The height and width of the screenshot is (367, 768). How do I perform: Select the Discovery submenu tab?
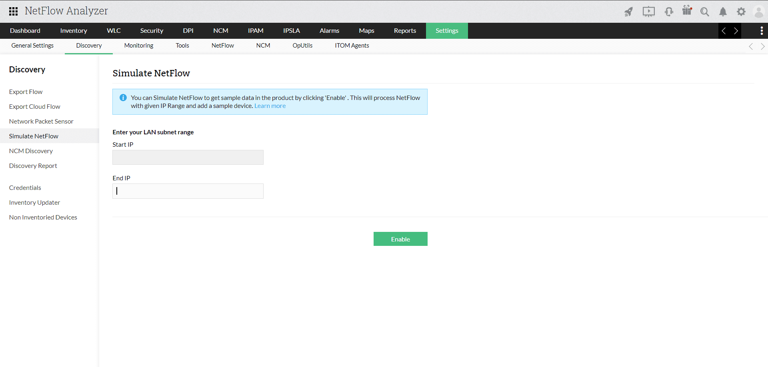(89, 46)
